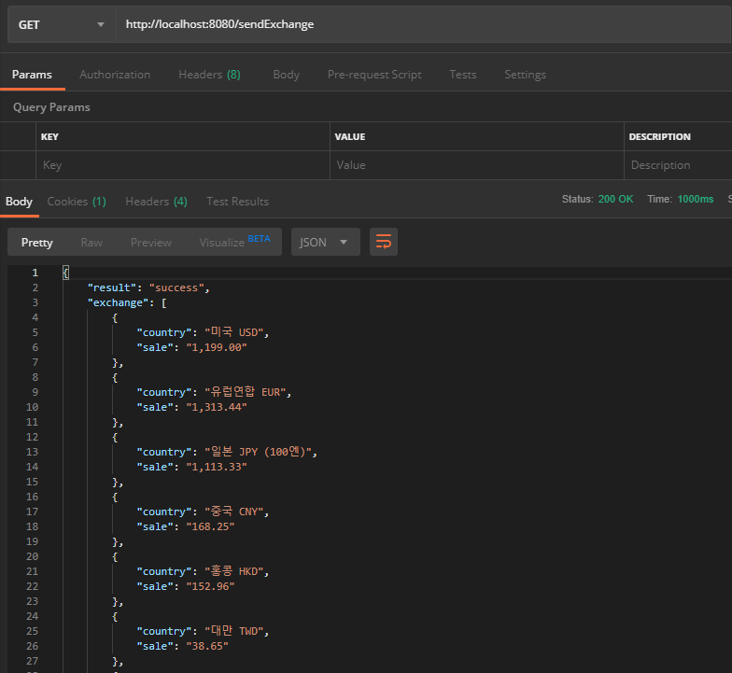732x673 pixels.
Task: Open the Pre-request Script tab
Action: (374, 75)
